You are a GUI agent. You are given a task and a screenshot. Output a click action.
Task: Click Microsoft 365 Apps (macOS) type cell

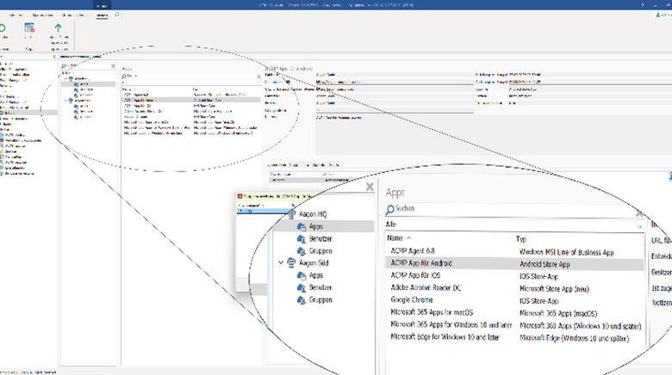tap(558, 313)
